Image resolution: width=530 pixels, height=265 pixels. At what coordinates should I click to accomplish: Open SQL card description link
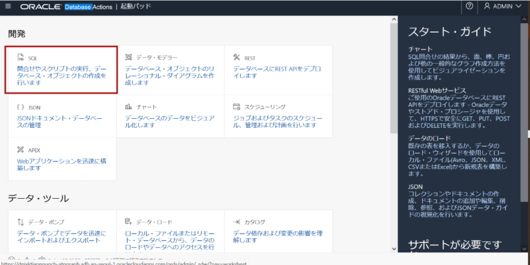coord(62,76)
